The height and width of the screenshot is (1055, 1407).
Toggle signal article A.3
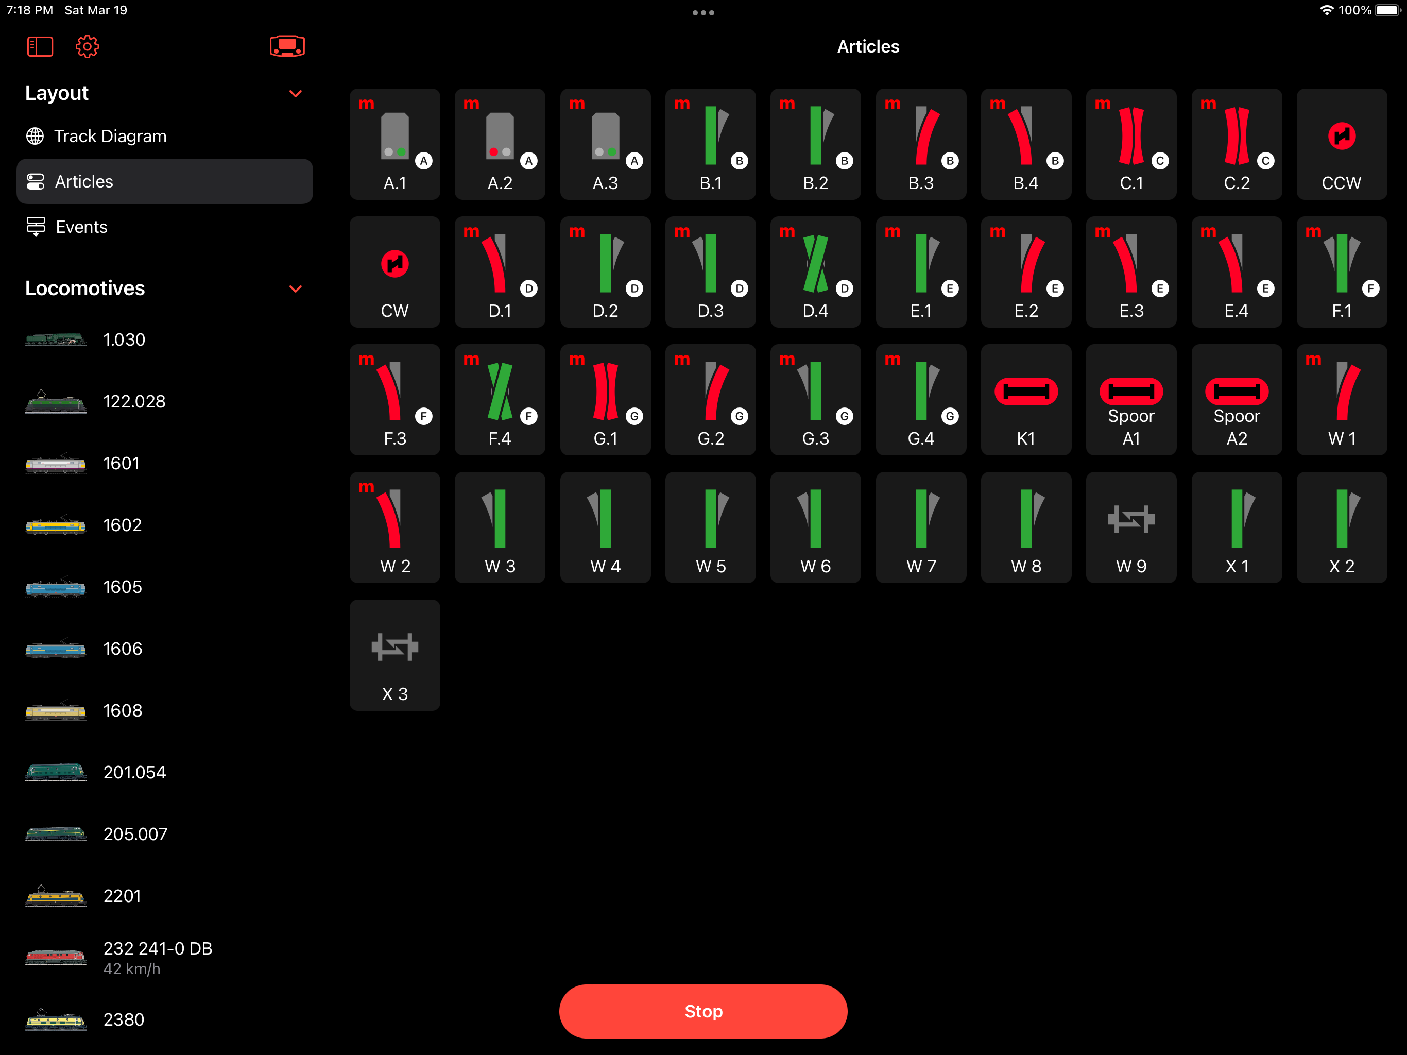(605, 144)
